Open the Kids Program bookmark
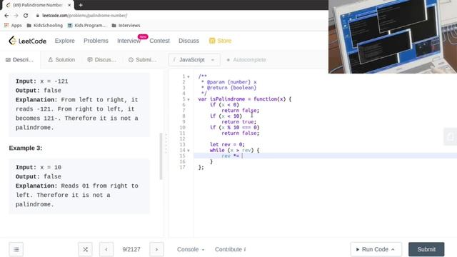Image resolution: width=457 pixels, height=257 pixels. click(x=87, y=26)
